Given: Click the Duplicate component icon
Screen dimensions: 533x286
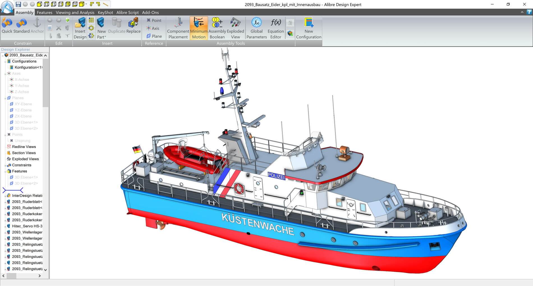Looking at the screenshot, I should pos(117,26).
